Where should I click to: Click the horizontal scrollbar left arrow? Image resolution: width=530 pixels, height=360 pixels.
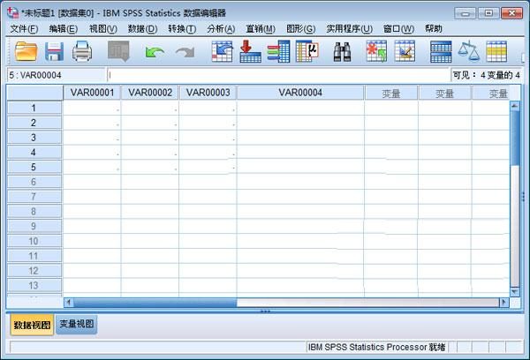click(x=69, y=303)
